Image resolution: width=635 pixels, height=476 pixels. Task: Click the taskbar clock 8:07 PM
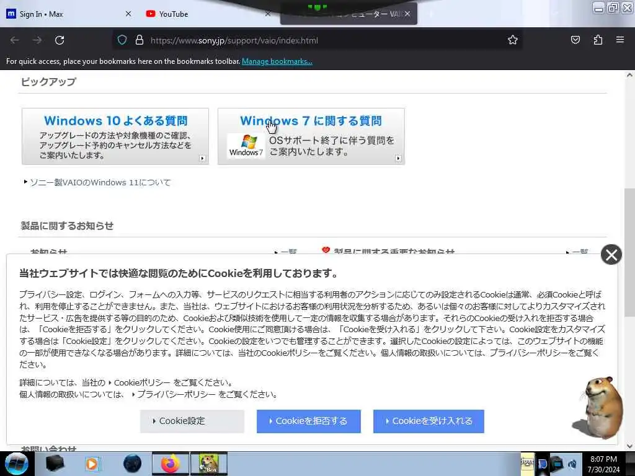603,464
